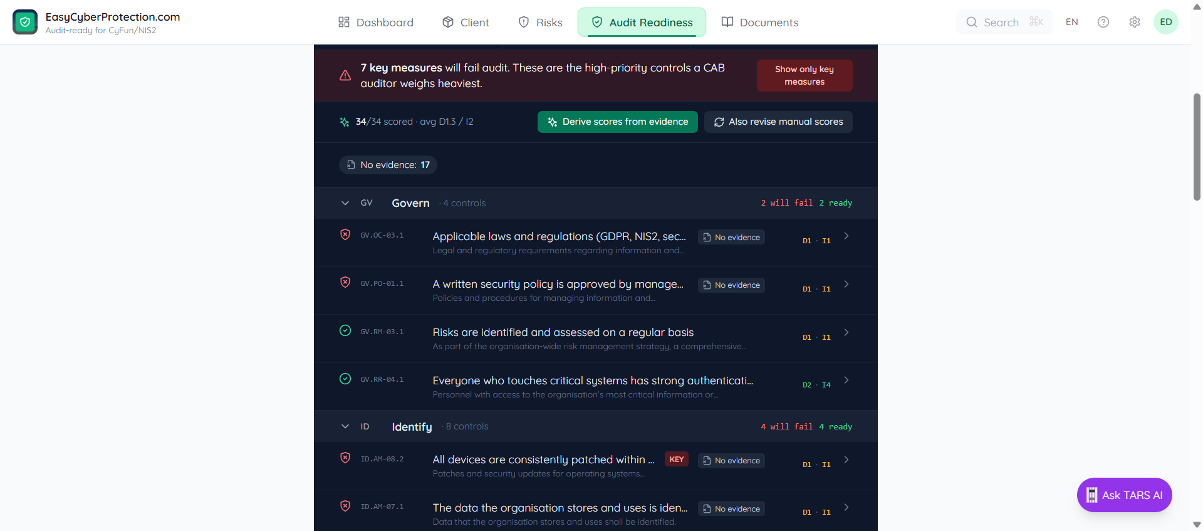The image size is (1203, 531).
Task: Expand the ID.AM-07.1 row arrow
Action: tap(846, 507)
